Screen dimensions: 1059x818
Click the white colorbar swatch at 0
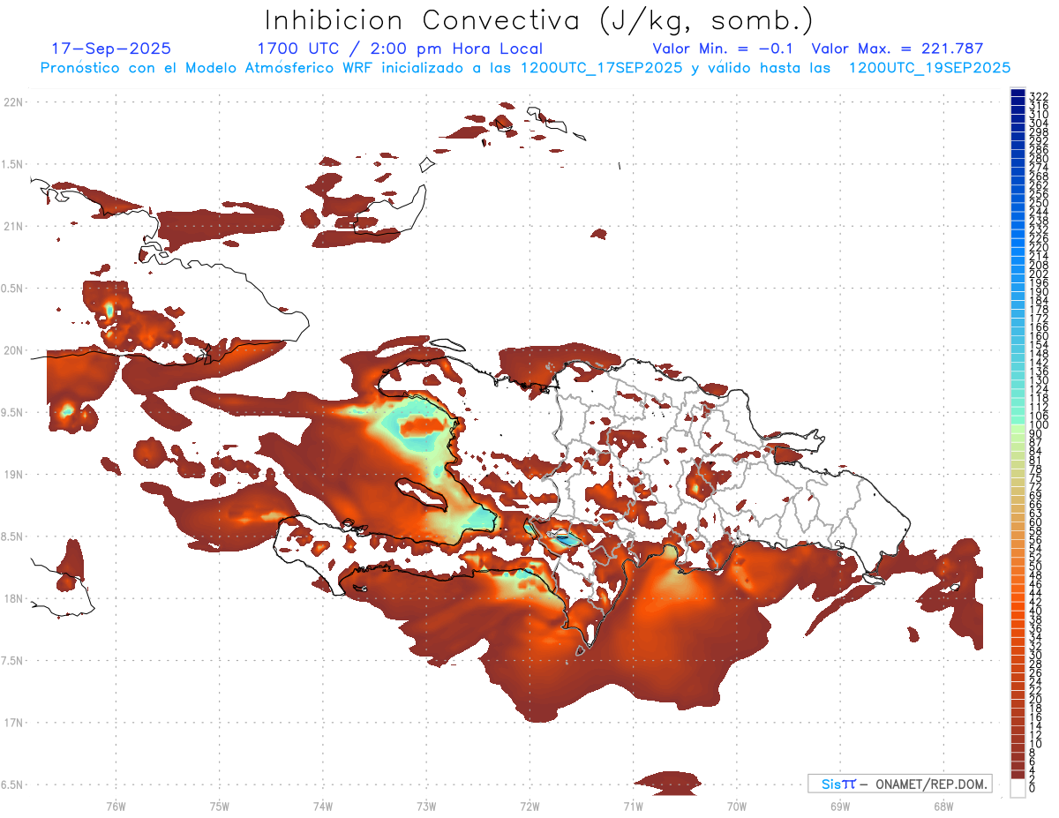coord(1018,786)
